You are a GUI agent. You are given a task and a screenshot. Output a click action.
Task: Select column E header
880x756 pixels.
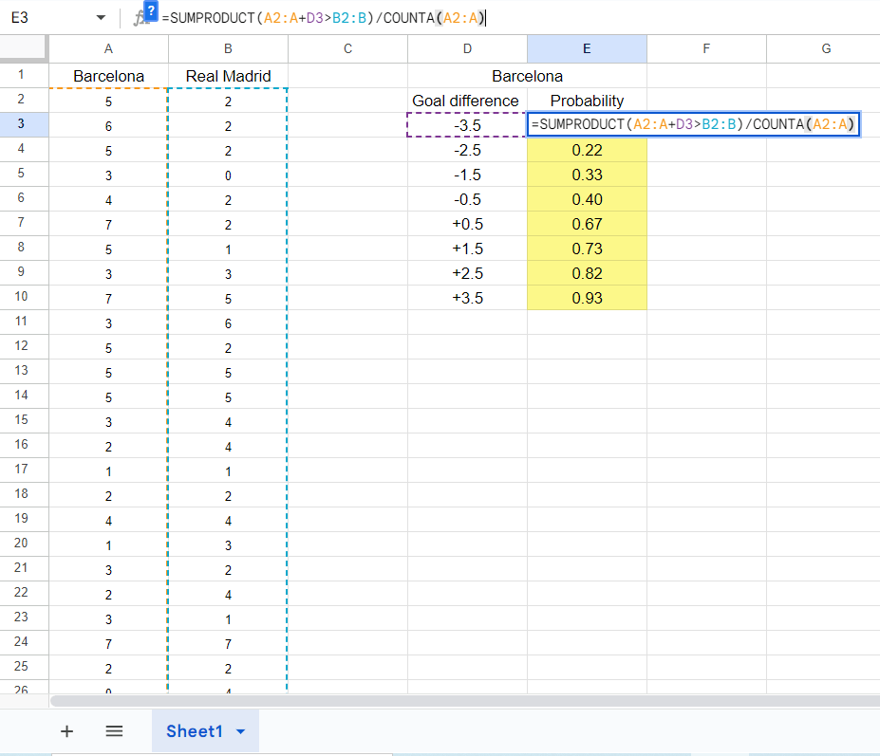[x=587, y=48]
